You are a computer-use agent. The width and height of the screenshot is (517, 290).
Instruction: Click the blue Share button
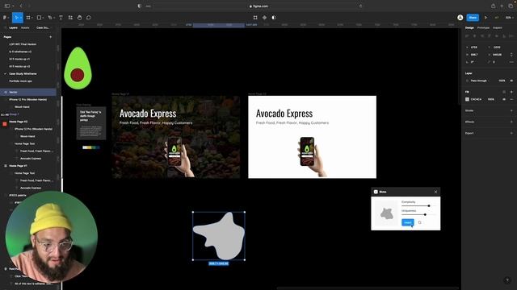[473, 18]
